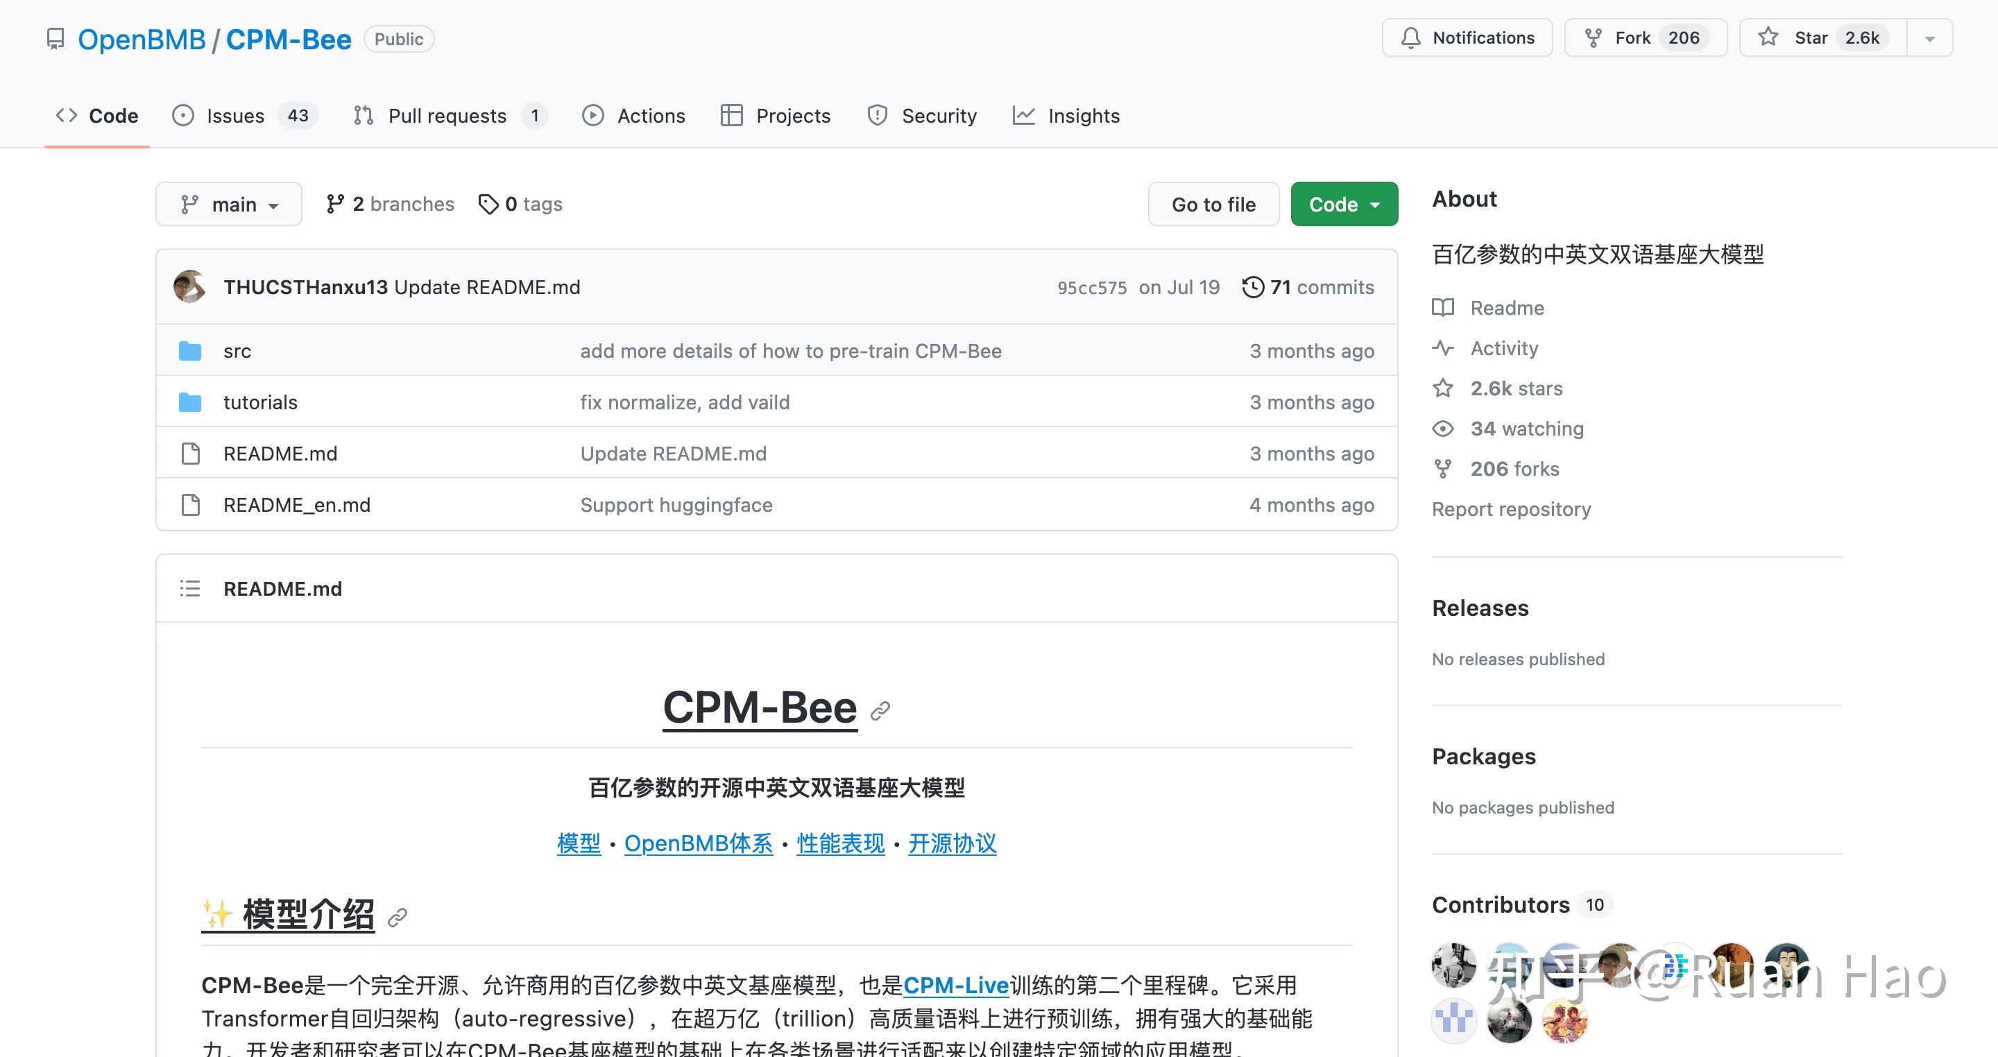Click the Go to file button
This screenshot has width=1998, height=1057.
coord(1213,204)
